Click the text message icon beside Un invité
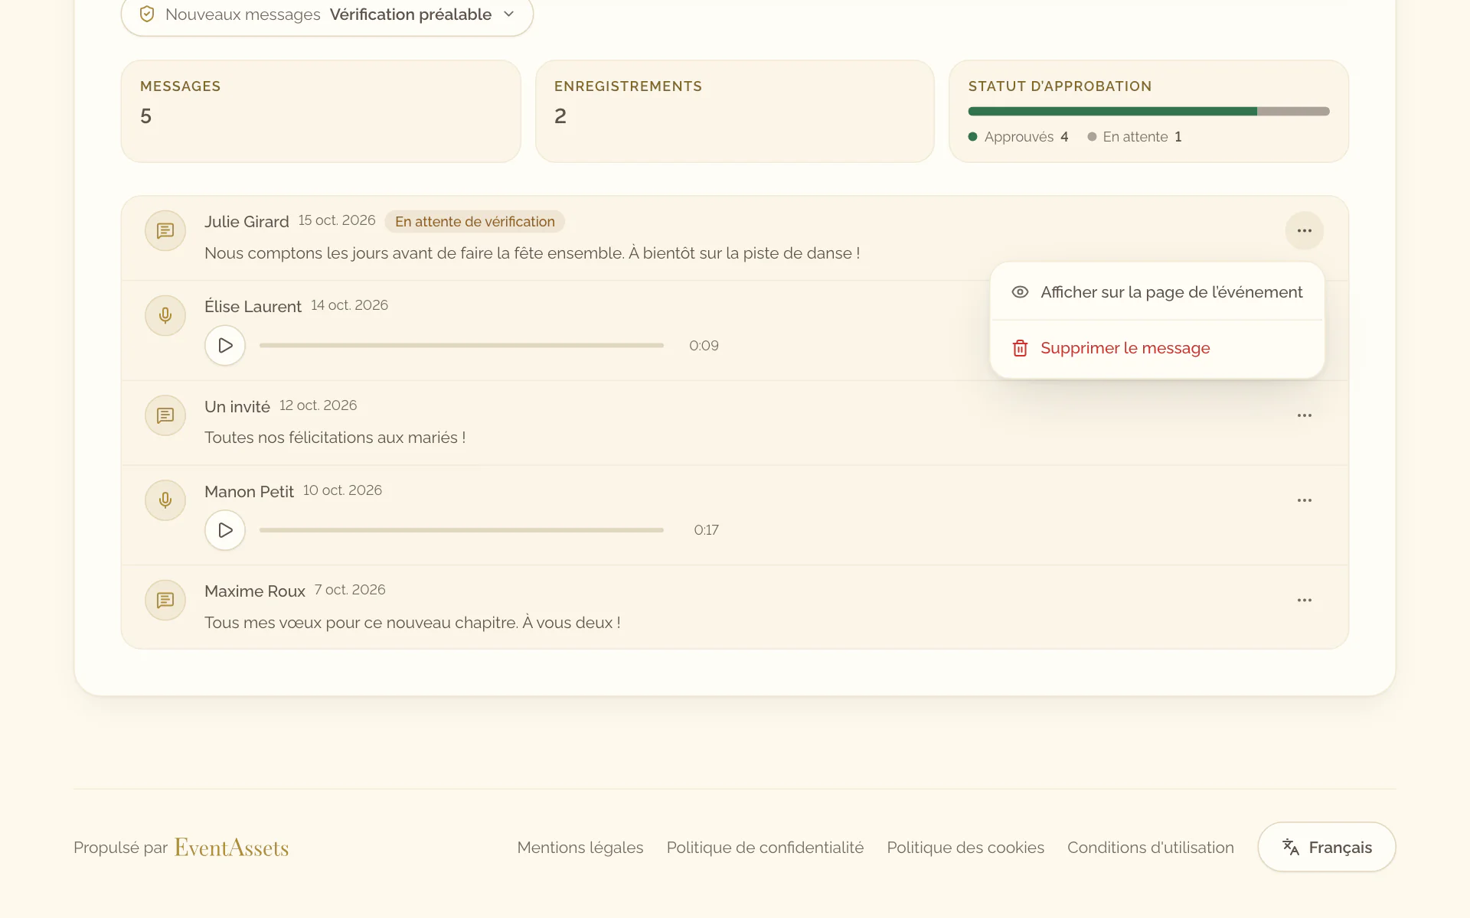1470x918 pixels. pos(165,415)
